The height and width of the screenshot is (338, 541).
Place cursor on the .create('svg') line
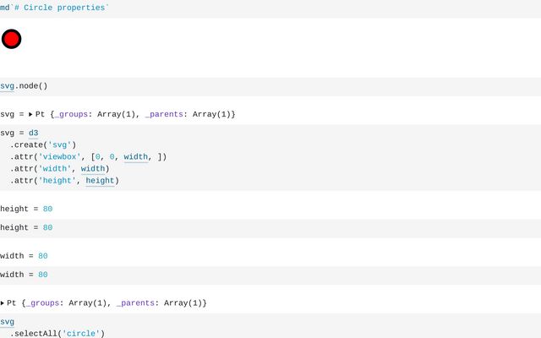tap(43, 144)
